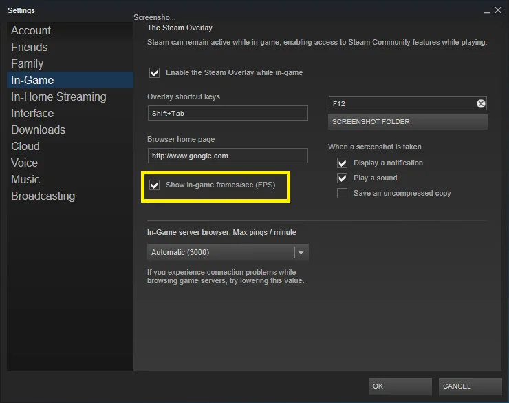This screenshot has width=509, height=403.
Task: Open the Max pings dropdown arrow
Action: click(x=301, y=253)
